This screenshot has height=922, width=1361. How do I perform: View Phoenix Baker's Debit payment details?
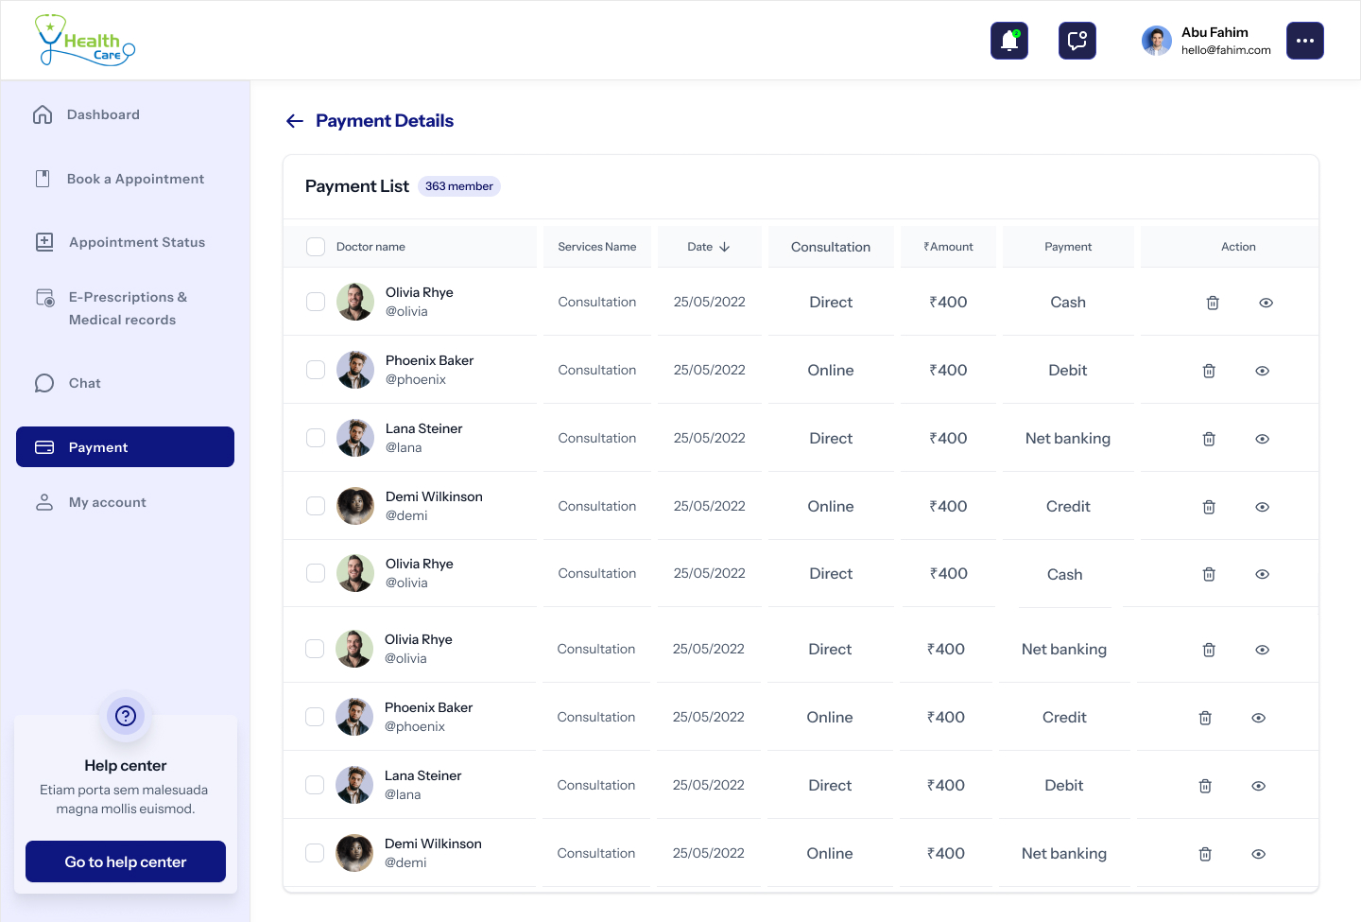pos(1263,371)
